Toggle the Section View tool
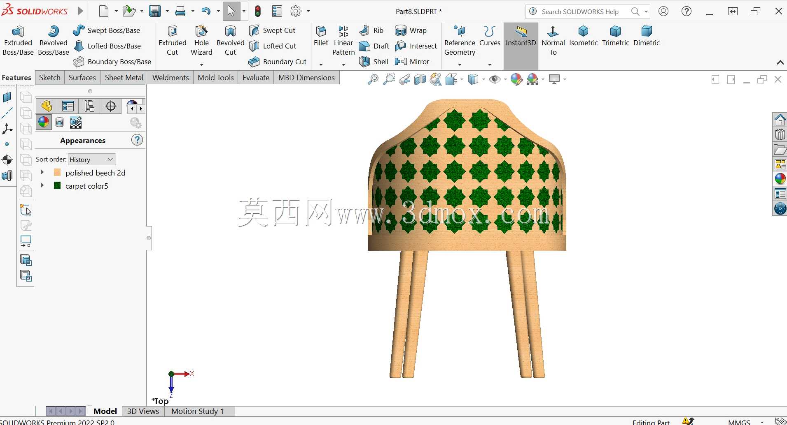 pos(420,79)
